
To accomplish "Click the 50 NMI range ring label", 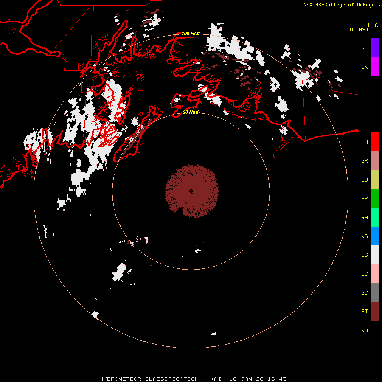I will pos(191,112).
